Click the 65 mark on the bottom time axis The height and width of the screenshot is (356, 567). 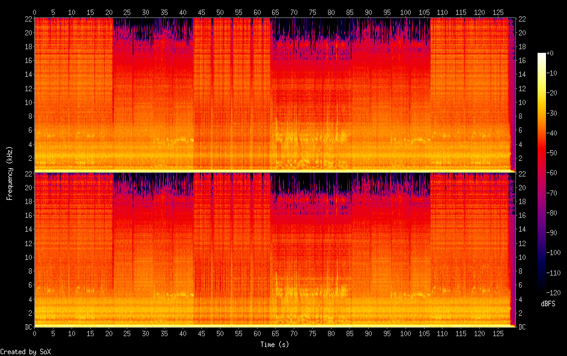click(275, 334)
